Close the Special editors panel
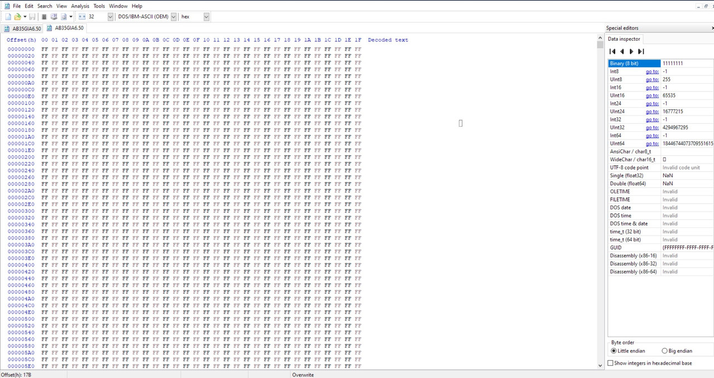Image resolution: width=714 pixels, height=378 pixels. (712, 28)
